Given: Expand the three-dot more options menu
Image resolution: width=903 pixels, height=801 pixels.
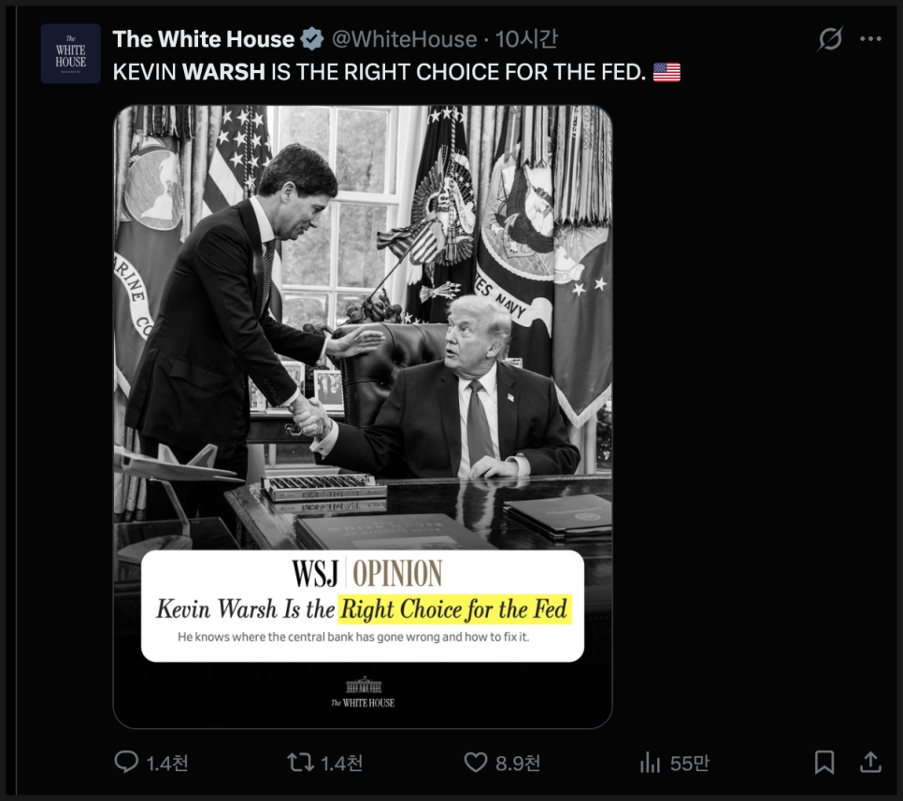Looking at the screenshot, I should click(x=870, y=39).
